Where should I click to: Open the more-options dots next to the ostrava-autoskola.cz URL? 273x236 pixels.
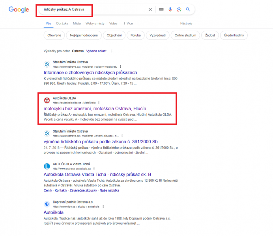[x=94, y=169]
